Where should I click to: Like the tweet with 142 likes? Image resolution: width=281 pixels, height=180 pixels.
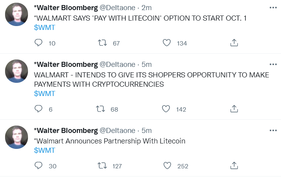(x=166, y=109)
